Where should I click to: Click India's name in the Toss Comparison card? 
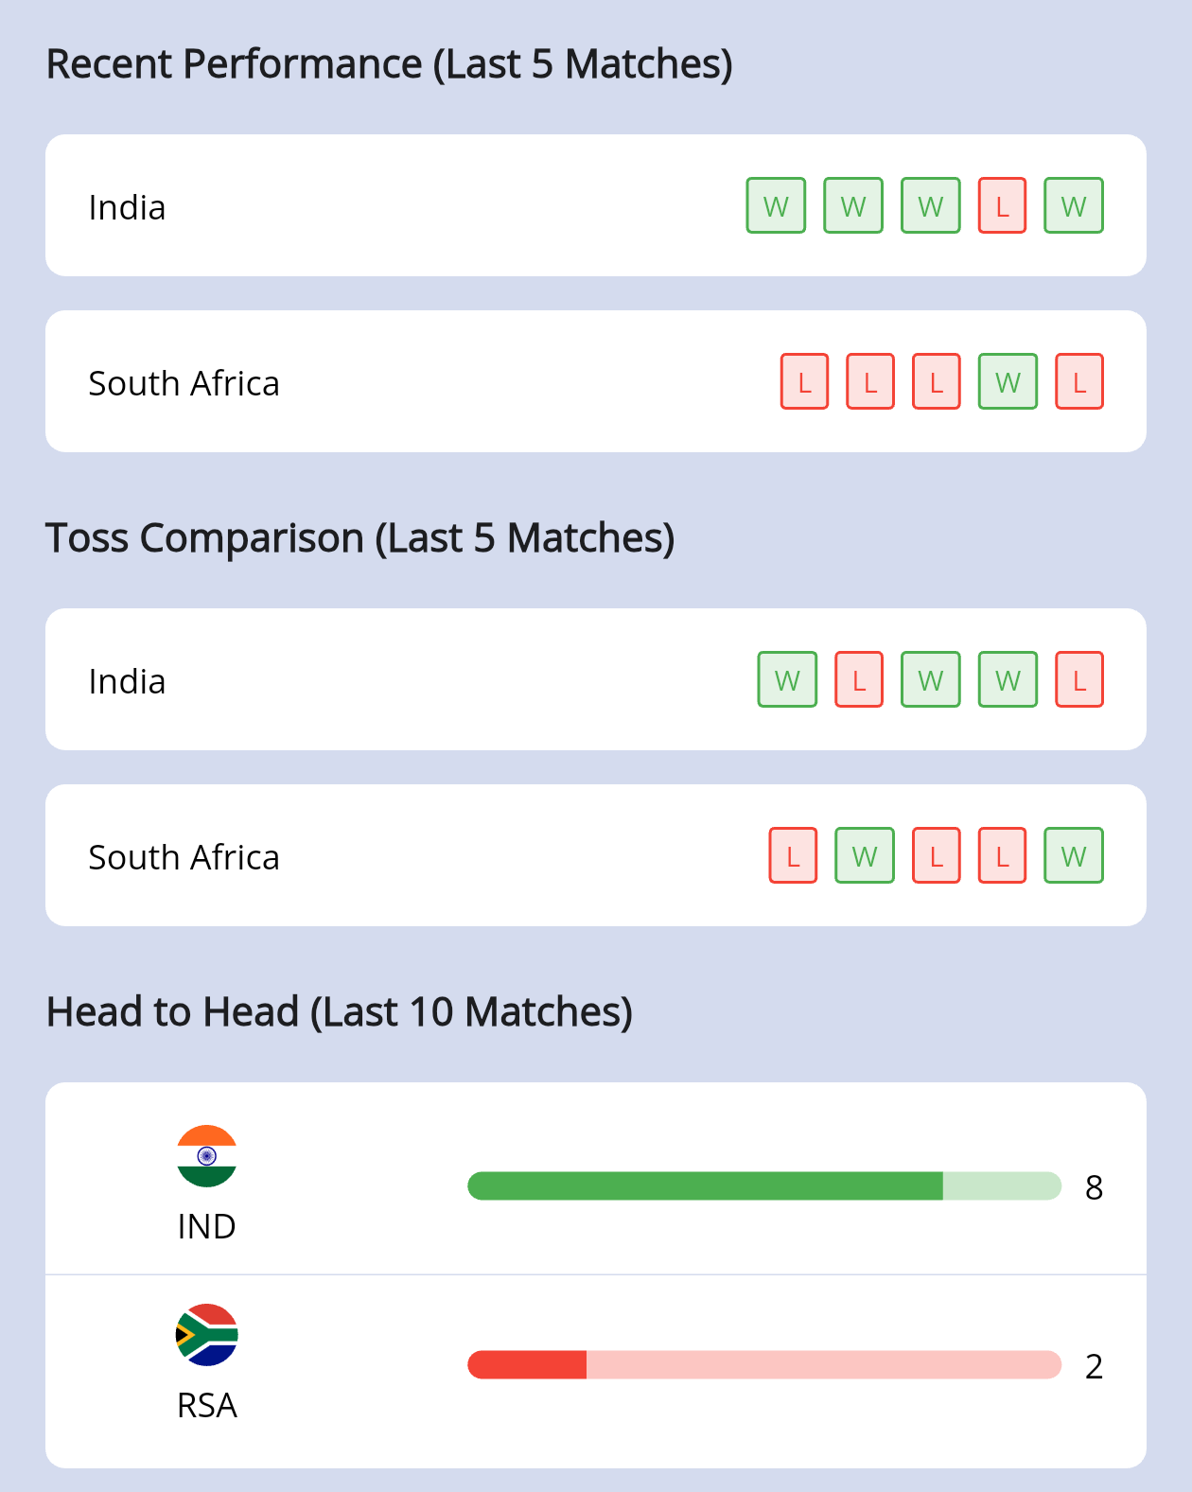pos(127,681)
